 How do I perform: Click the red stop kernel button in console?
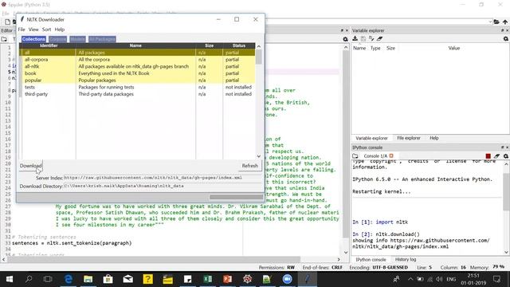(488, 156)
